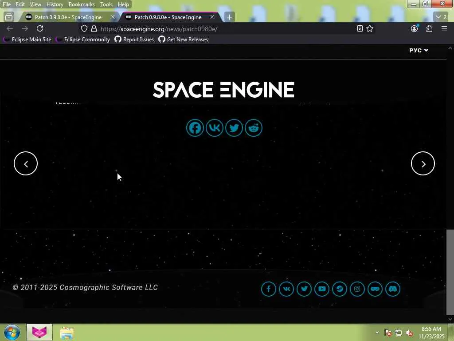Open Eclipse Main Site bookmark
This screenshot has height=341, width=454.
tap(27, 40)
